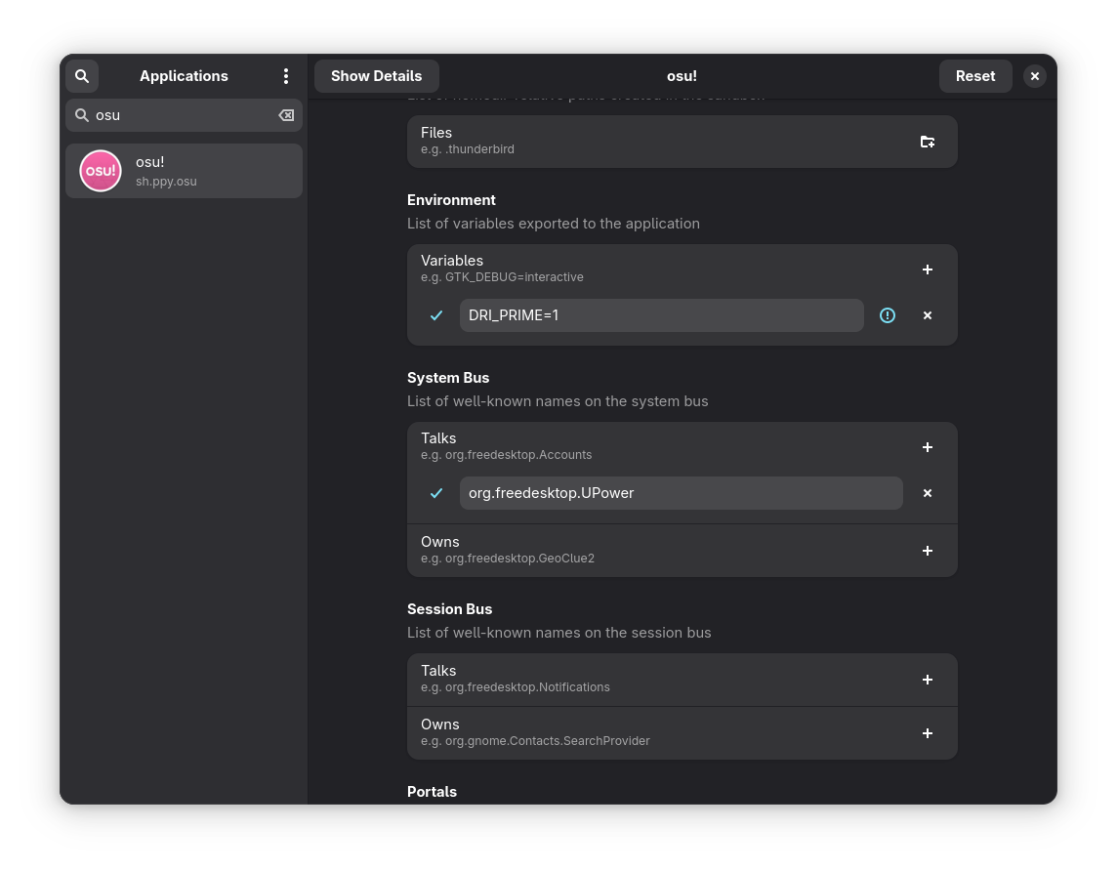This screenshot has width=1117, height=870.
Task: Toggle the checkmark next to org.freedesktop.UPower
Action: (x=436, y=493)
